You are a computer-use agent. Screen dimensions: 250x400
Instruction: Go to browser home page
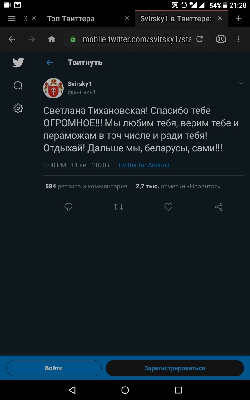point(52,39)
